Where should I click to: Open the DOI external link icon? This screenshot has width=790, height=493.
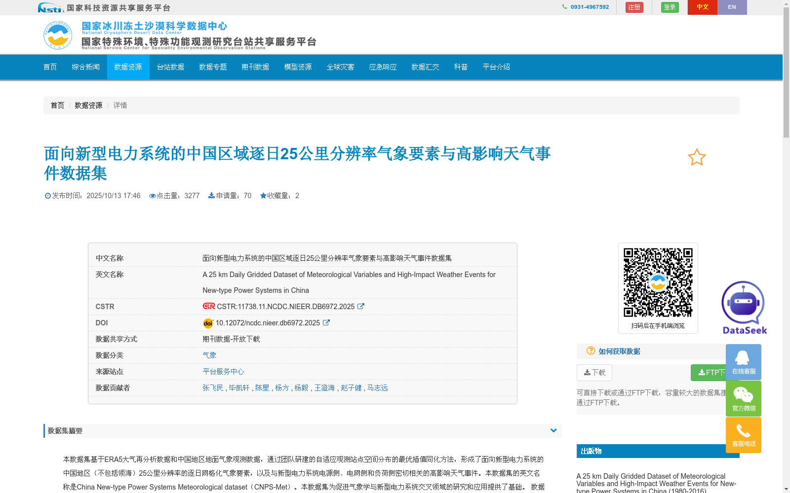tap(326, 322)
